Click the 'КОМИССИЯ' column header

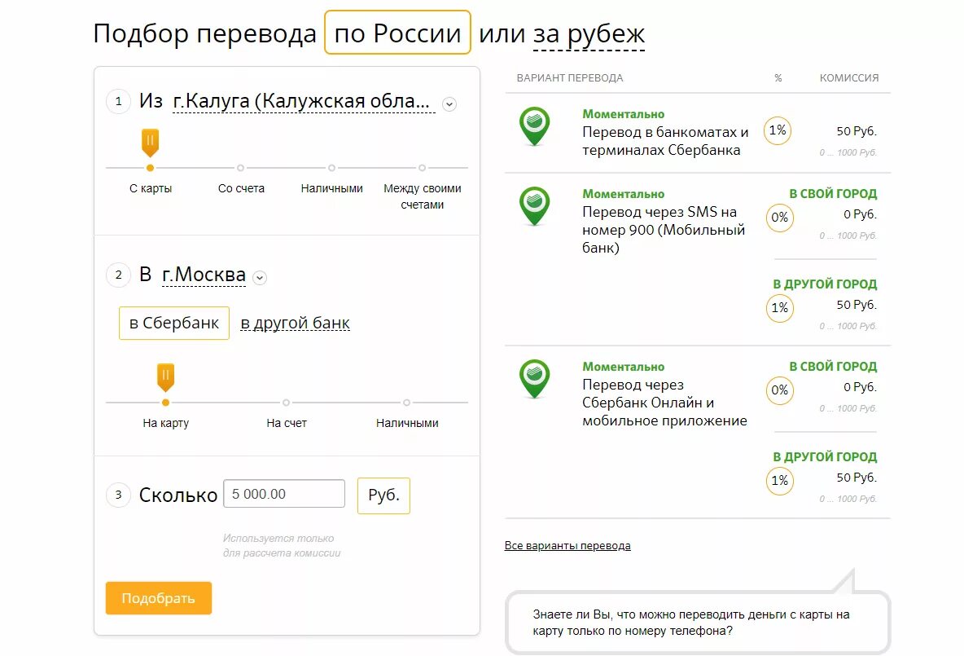(849, 78)
